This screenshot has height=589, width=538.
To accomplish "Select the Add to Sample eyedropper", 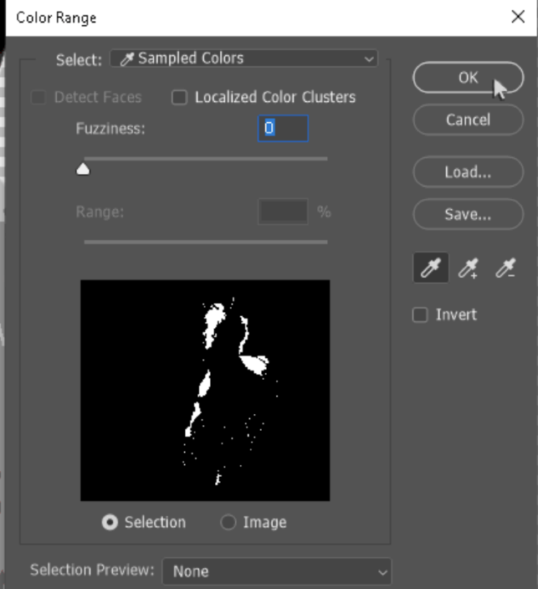I will click(468, 268).
